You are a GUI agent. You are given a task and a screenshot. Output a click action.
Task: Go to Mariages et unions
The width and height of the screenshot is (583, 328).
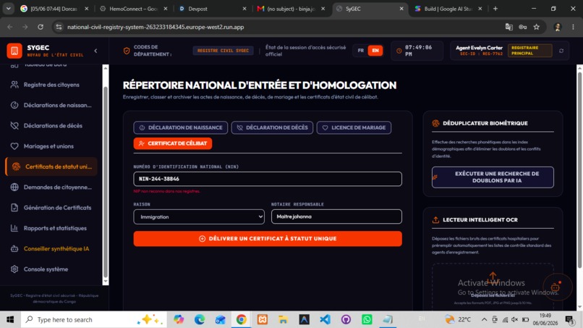pyautogui.click(x=51, y=146)
